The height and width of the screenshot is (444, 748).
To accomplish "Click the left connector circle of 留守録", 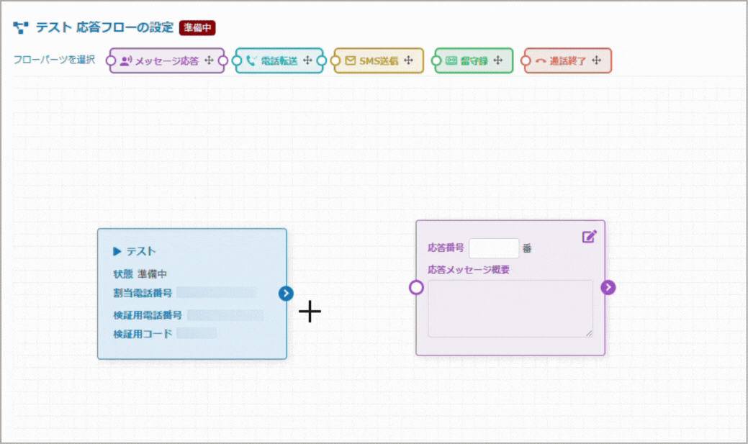I will click(436, 60).
